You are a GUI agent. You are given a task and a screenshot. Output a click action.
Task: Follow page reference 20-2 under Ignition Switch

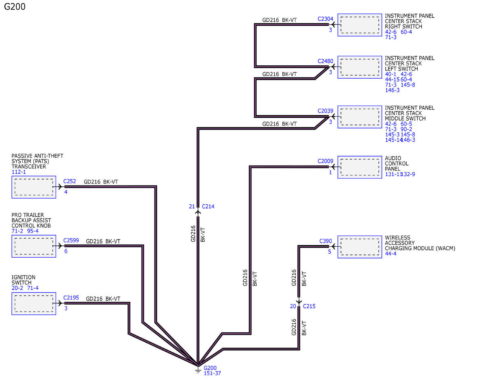click(x=18, y=288)
